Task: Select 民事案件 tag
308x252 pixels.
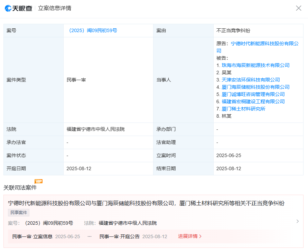Action: [19, 213]
